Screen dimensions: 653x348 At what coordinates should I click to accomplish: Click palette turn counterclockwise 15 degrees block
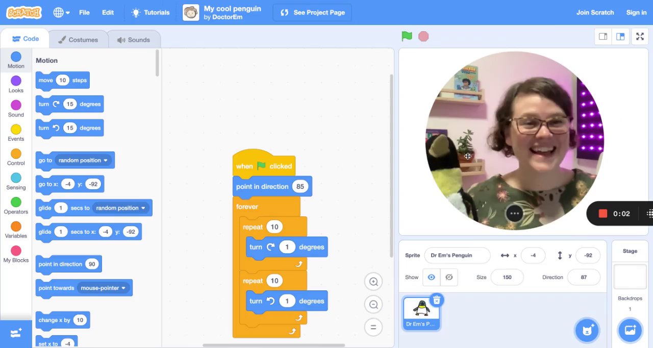point(69,128)
